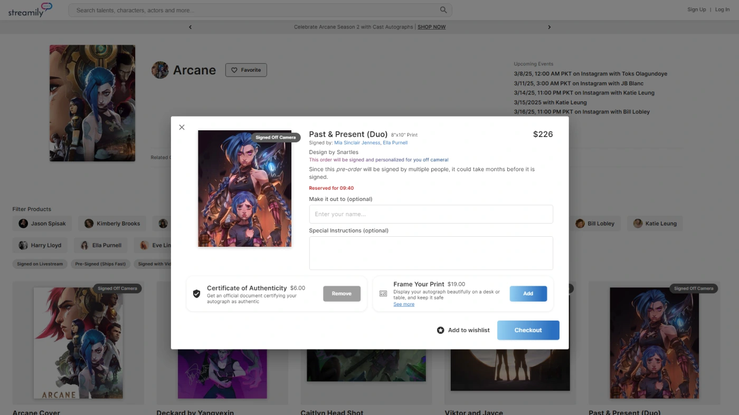Click Ella Purnell's avatar in filters
Image resolution: width=739 pixels, height=415 pixels.
[x=84, y=245]
